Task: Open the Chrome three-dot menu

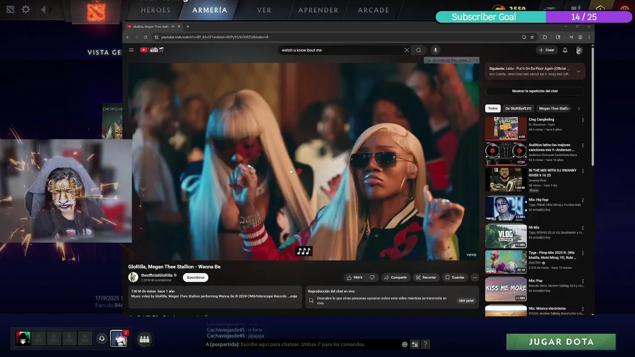Action: pyautogui.click(x=589, y=37)
